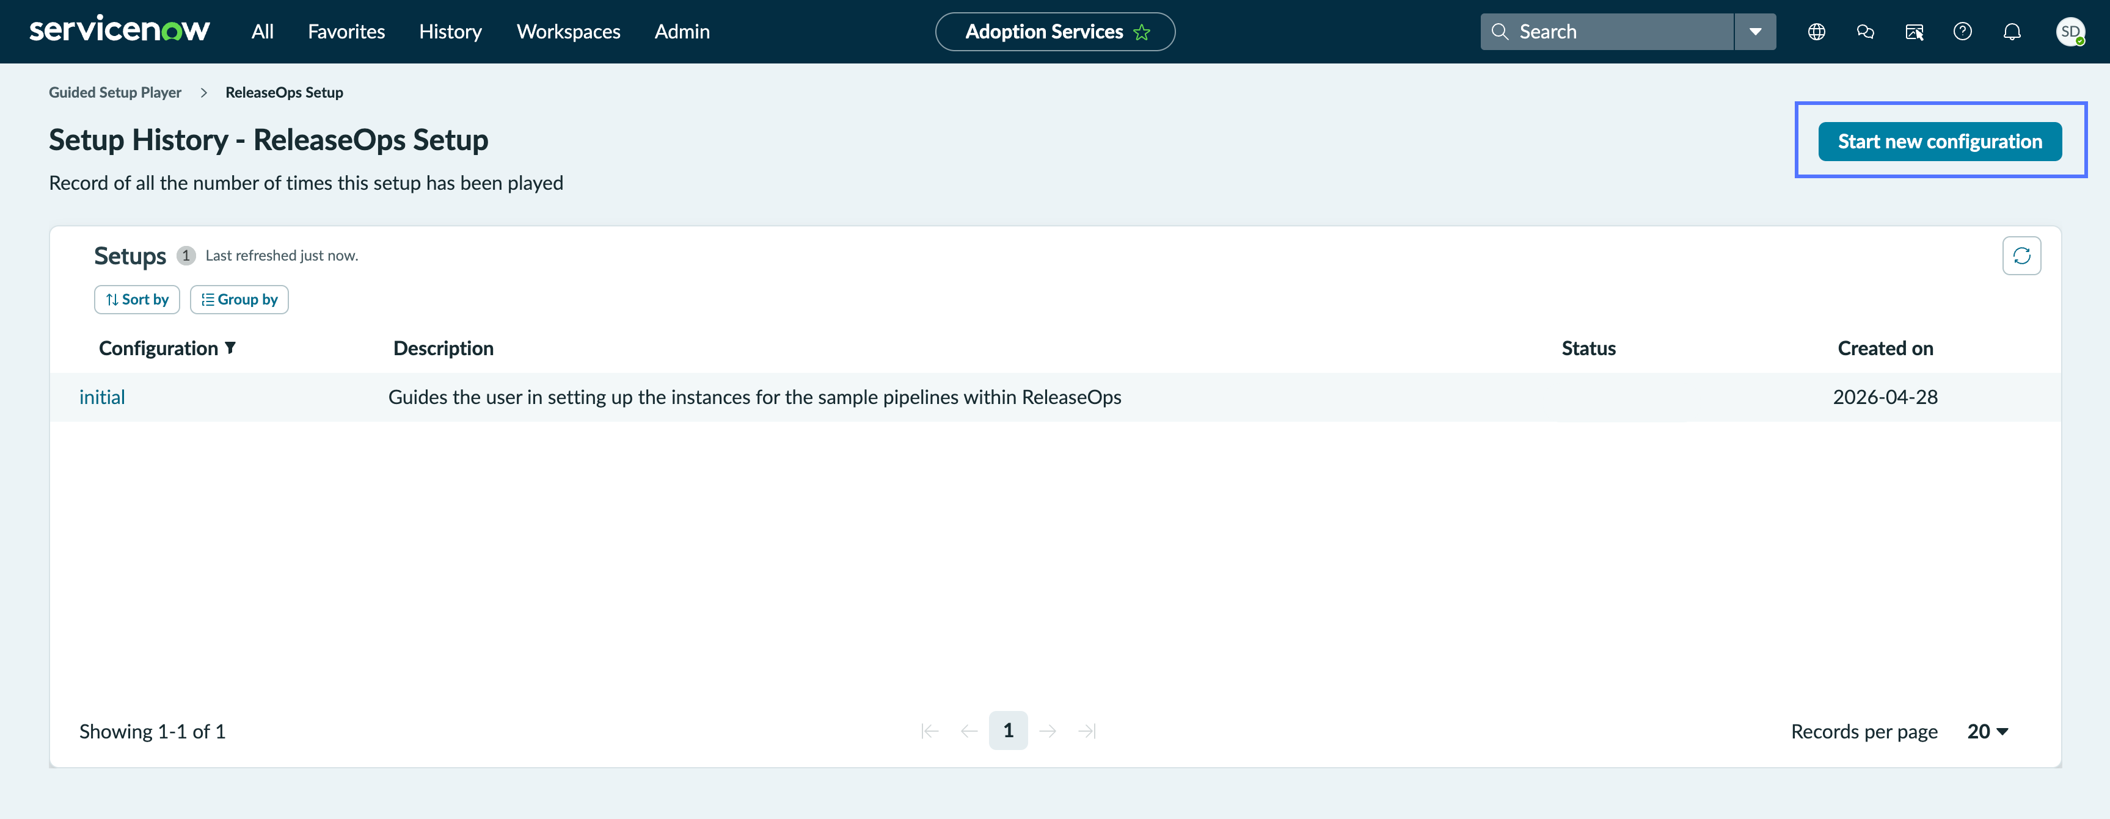The width and height of the screenshot is (2110, 819).
Task: Click the Status column header
Action: tap(1588, 348)
